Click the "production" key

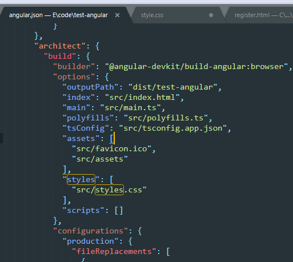click(x=90, y=241)
